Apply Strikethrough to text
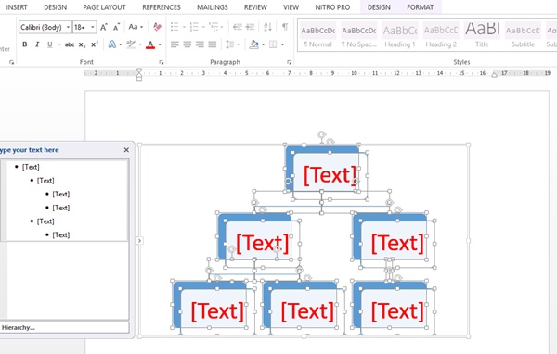 70,44
